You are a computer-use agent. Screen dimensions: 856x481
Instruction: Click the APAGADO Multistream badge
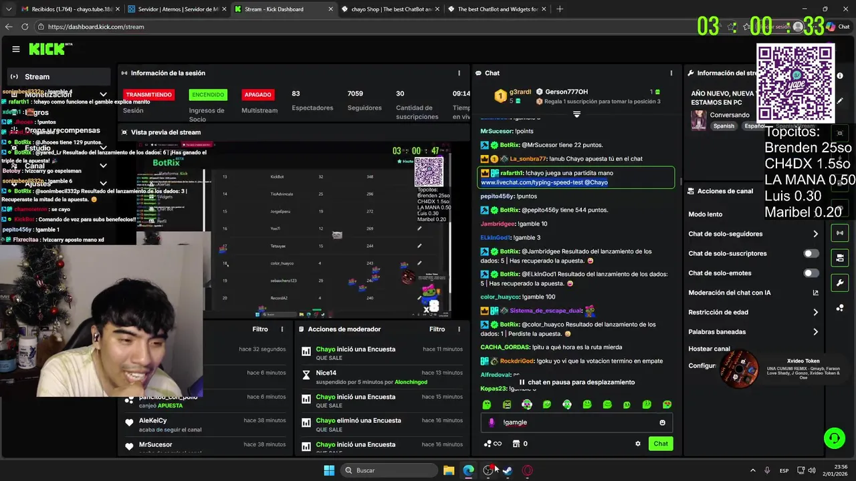point(258,95)
